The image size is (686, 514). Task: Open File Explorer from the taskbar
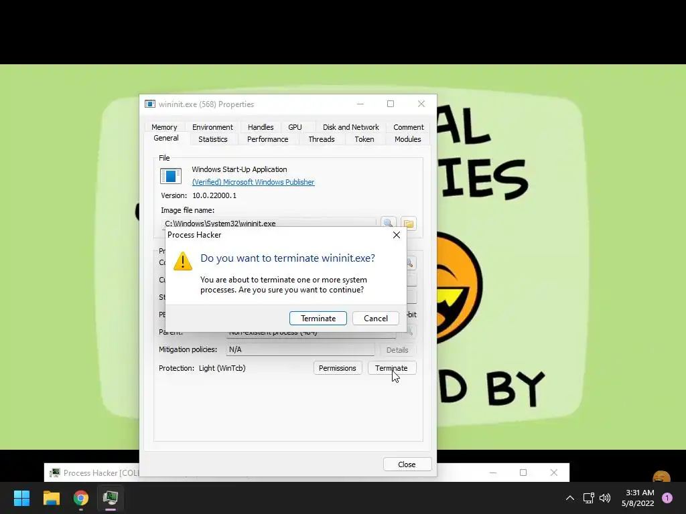[52, 498]
